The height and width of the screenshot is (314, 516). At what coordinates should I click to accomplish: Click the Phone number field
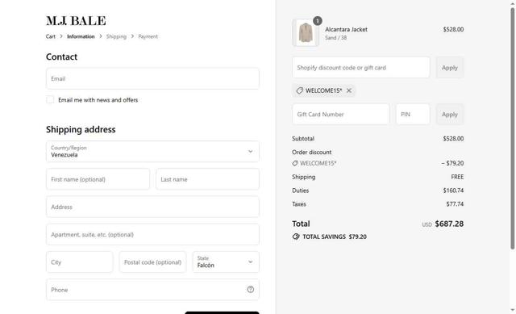coord(152,290)
